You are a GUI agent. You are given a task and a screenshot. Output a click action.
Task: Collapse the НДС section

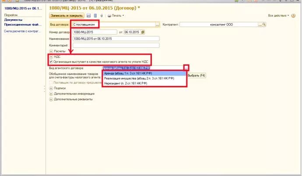pos(51,57)
